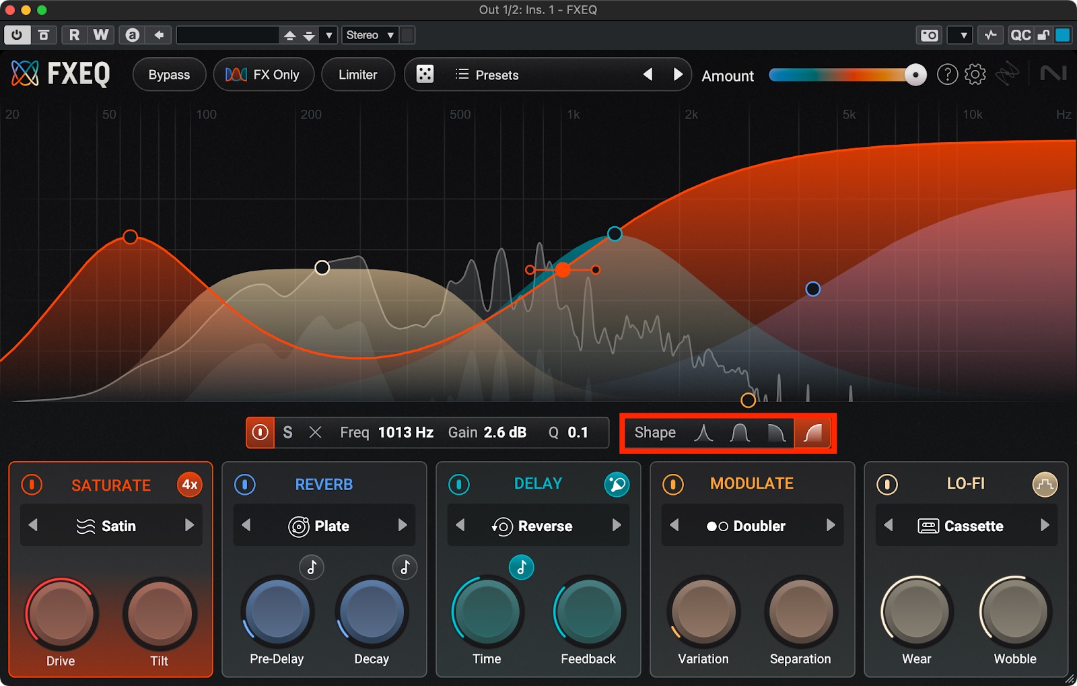Open the Presets menu
Screen dimensions: 1077x686
[487, 75]
